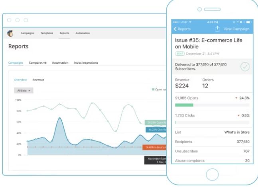The height and width of the screenshot is (187, 258).
Task: Tap the 1,733 Clicks row
Action: pos(212,116)
